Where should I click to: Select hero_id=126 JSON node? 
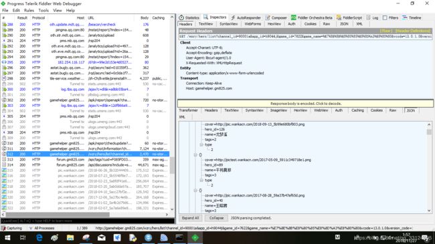pyautogui.click(x=215, y=130)
